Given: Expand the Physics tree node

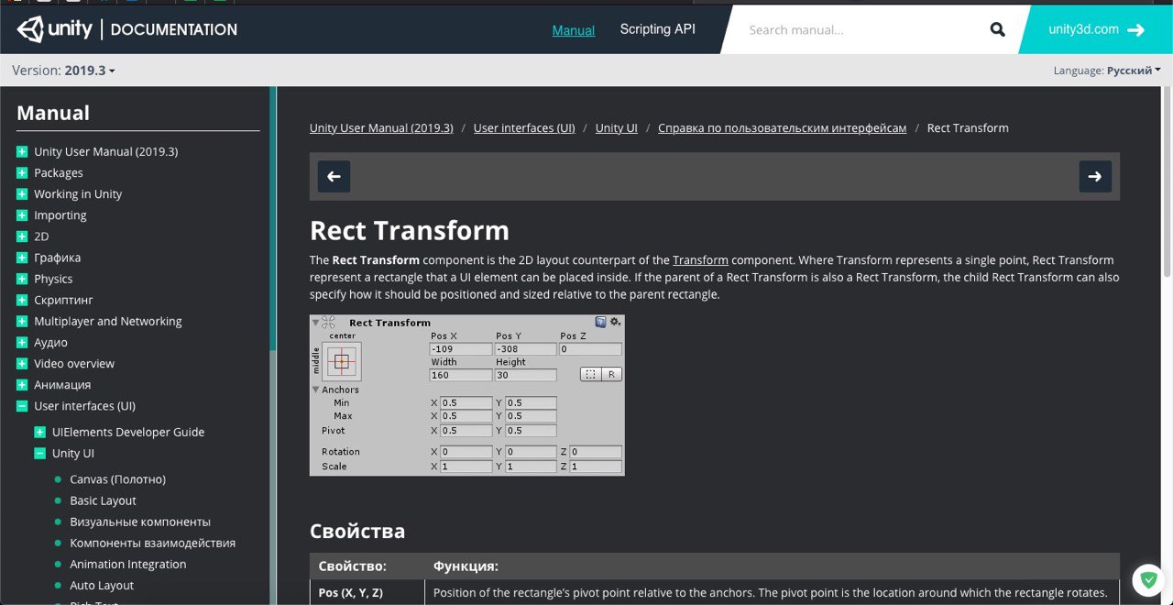Looking at the screenshot, I should pos(22,279).
